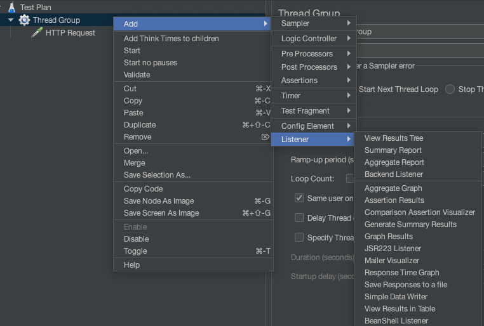Click Save Node As Image
Screen dimensions: 484x326
pyautogui.click(x=194, y=201)
